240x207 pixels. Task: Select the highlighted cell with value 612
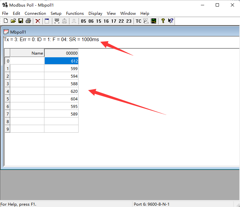[x=61, y=61]
